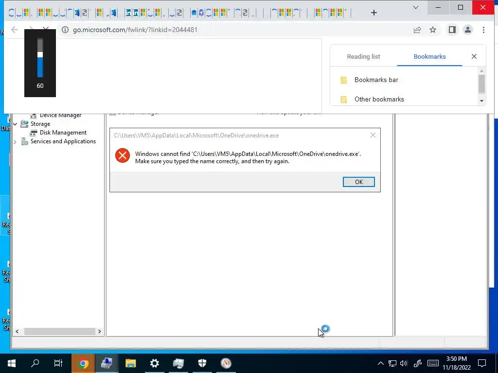Select Services and Applications tree item

[63, 141]
